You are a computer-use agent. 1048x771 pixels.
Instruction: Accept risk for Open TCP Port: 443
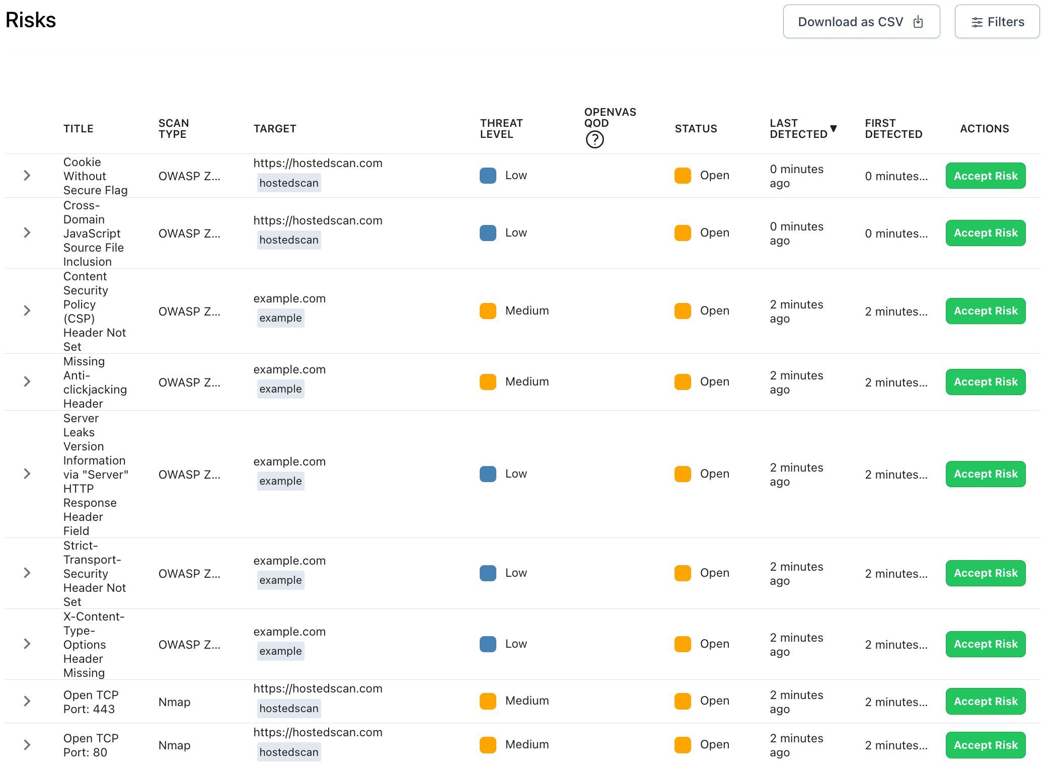pos(985,701)
